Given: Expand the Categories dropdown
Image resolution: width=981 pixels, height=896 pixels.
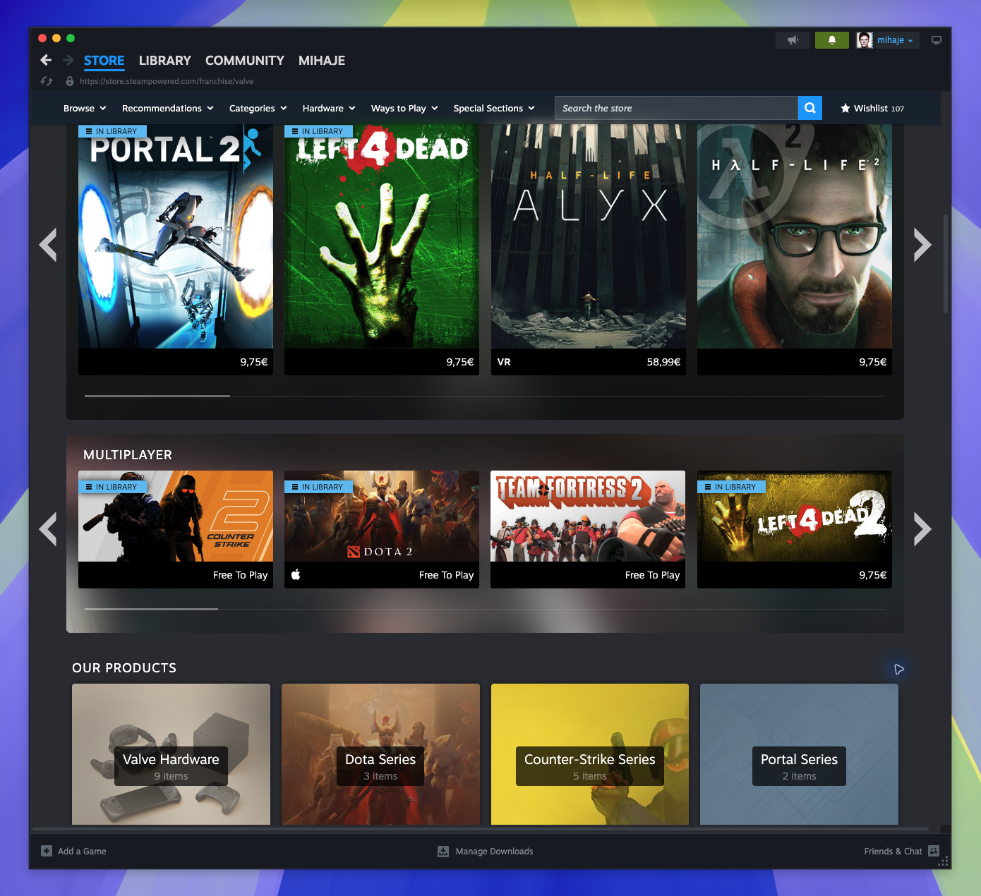Looking at the screenshot, I should point(258,109).
